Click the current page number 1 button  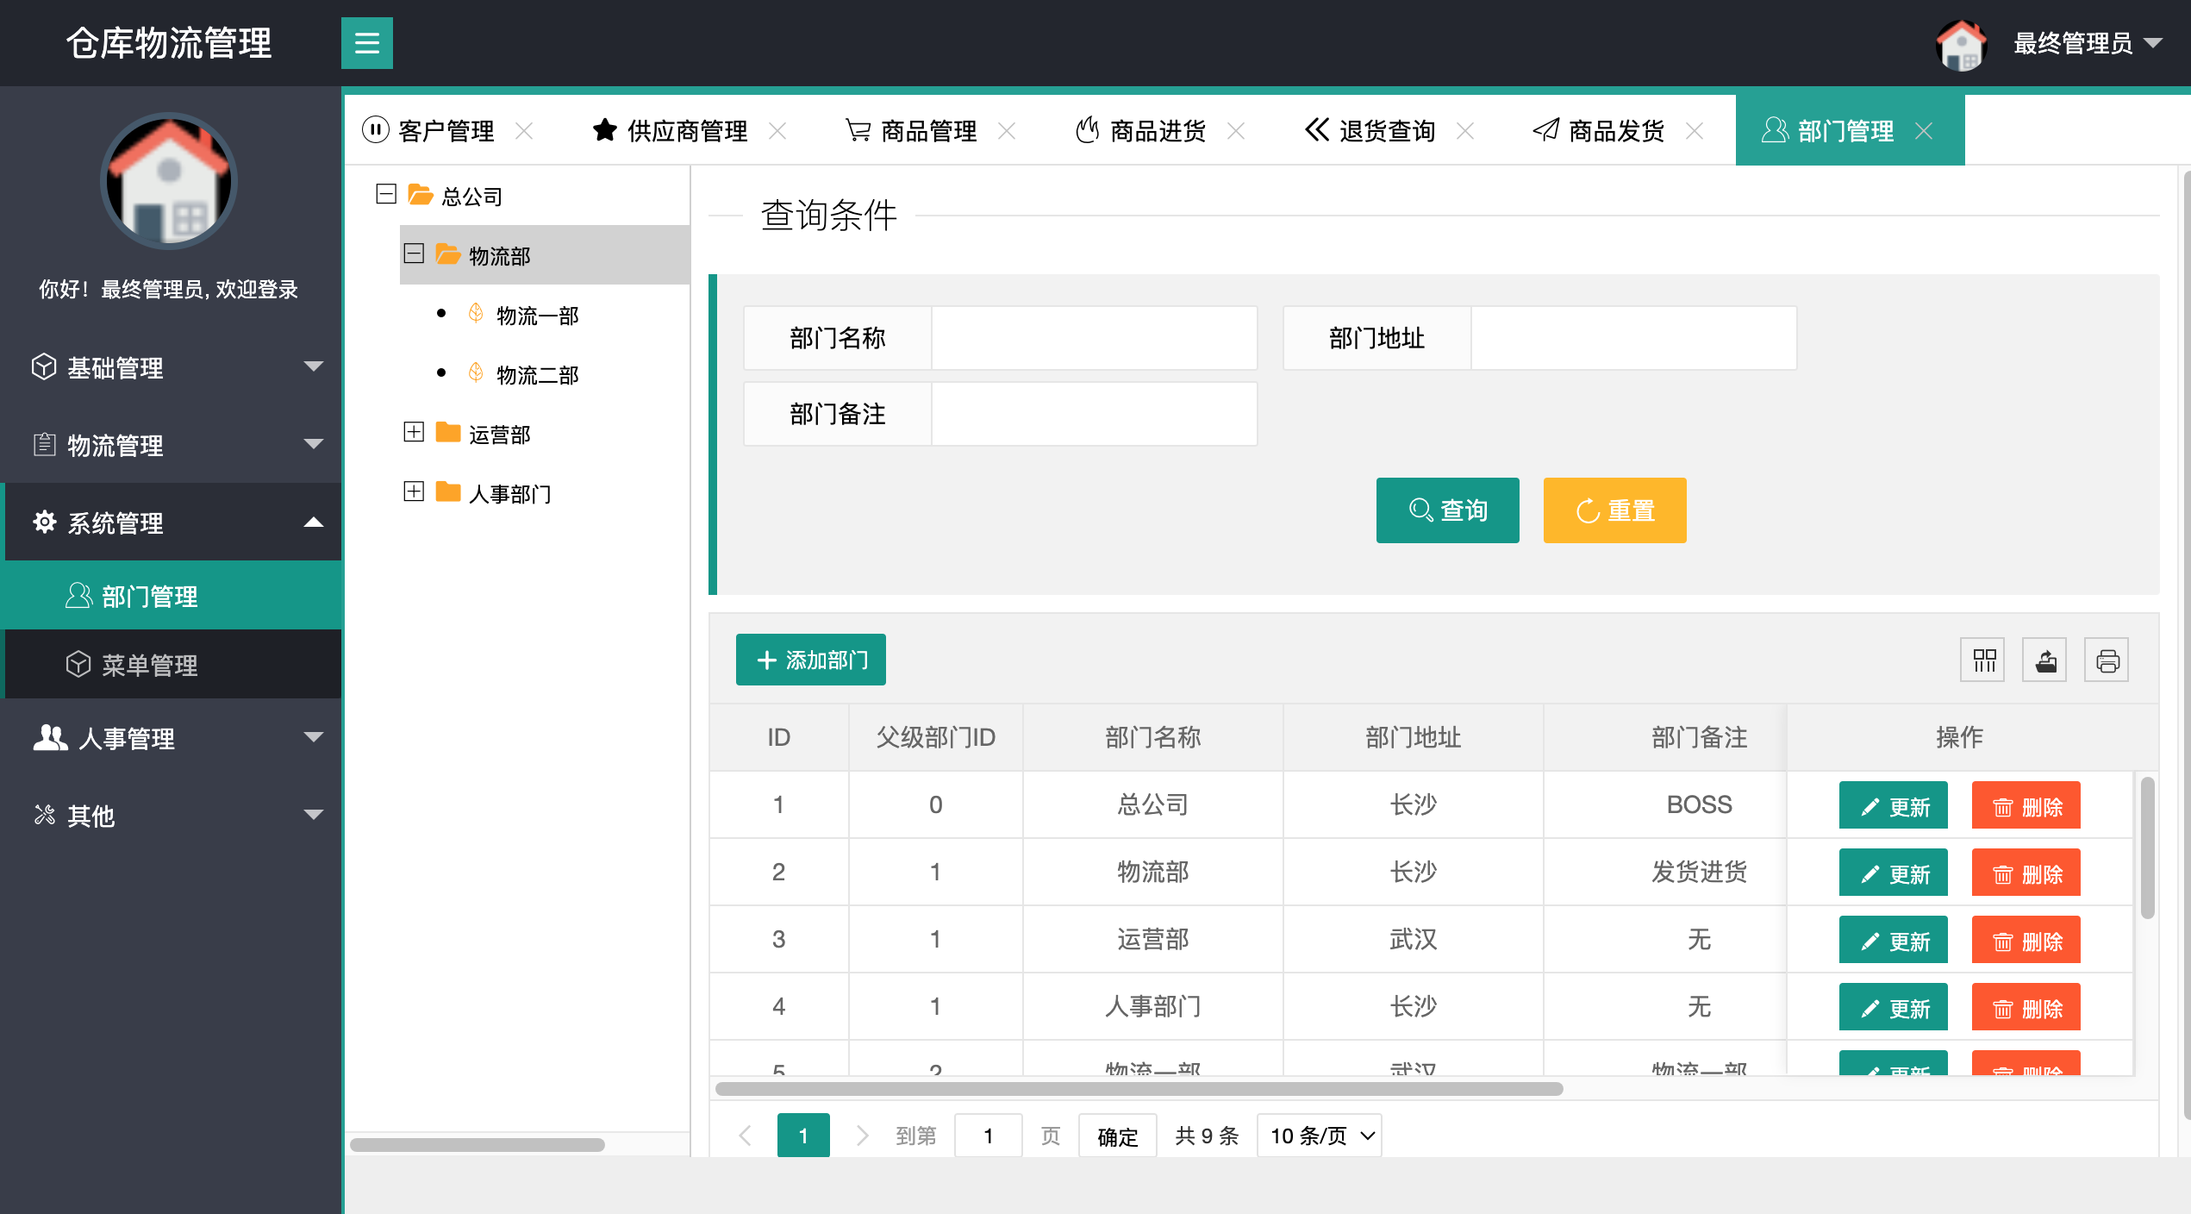tap(803, 1136)
